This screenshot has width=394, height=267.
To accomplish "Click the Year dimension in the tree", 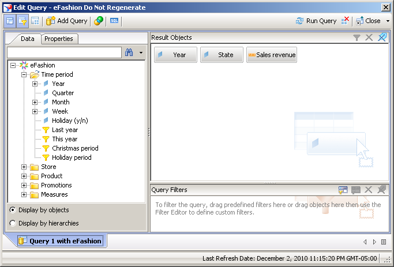I will (58, 84).
